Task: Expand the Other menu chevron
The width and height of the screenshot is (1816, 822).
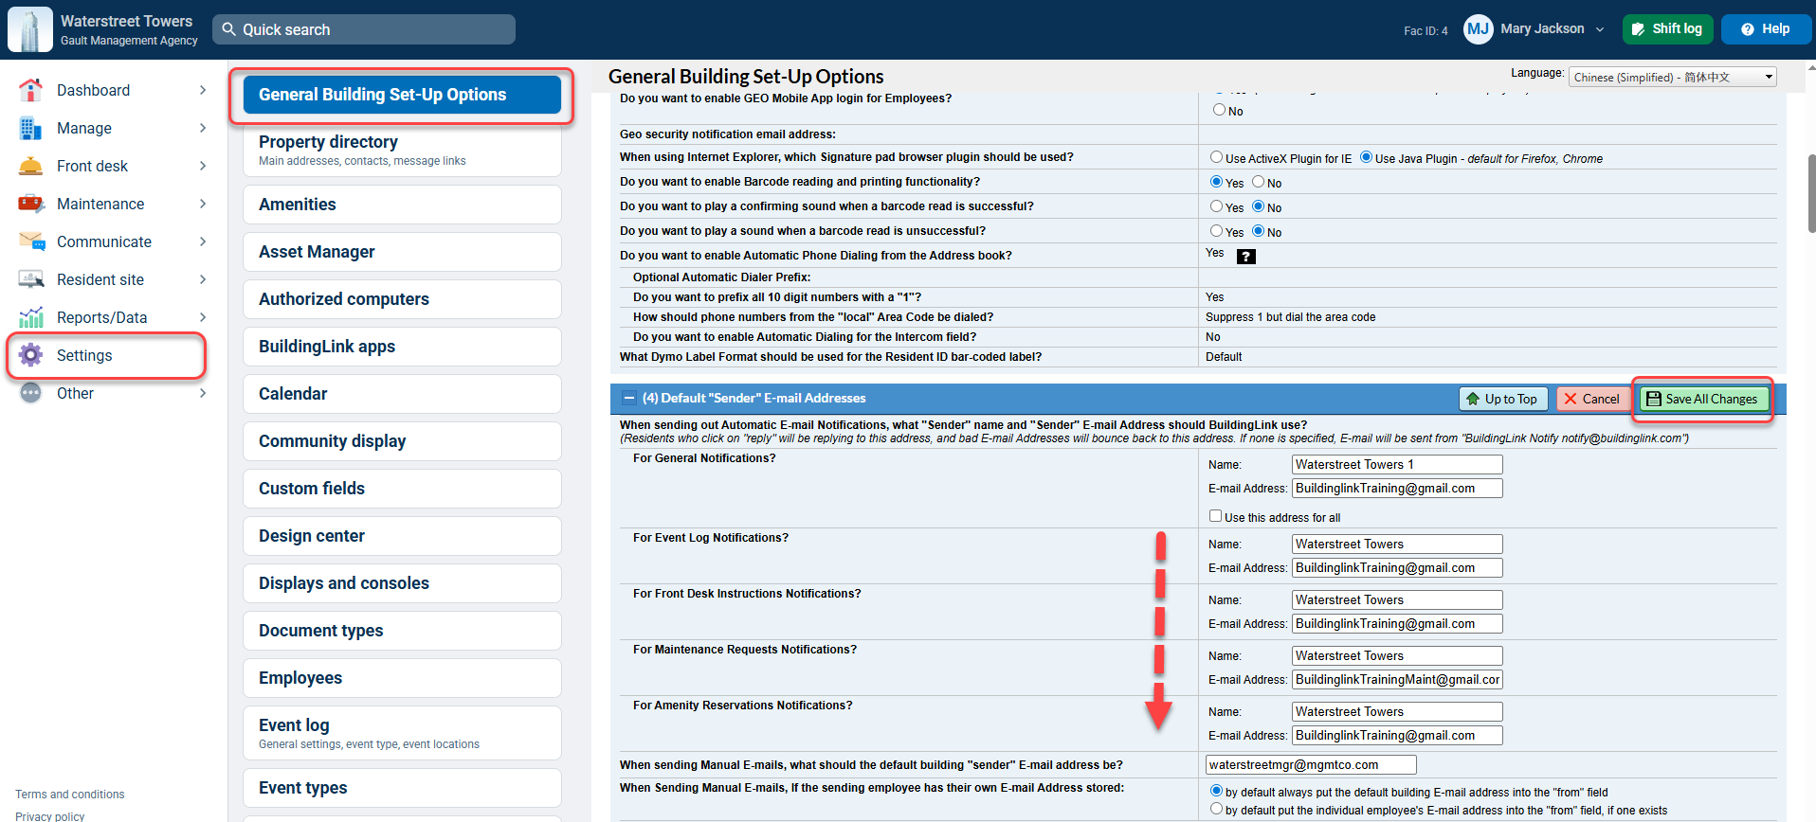Action: [x=203, y=393]
